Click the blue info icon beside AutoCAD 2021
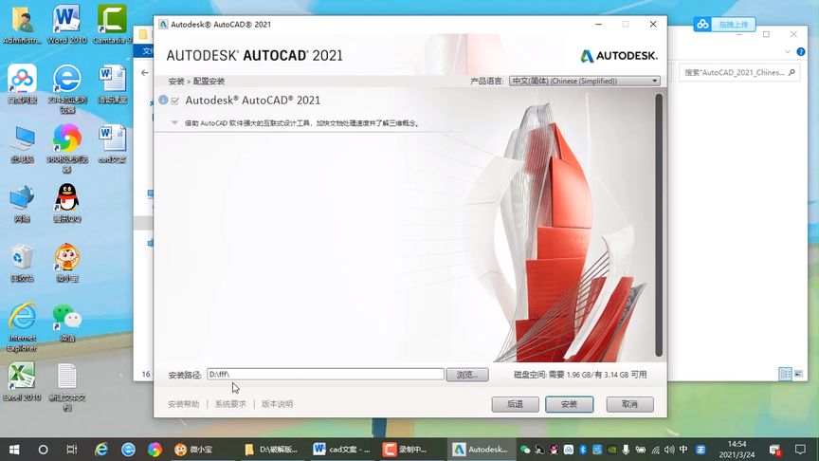The width and height of the screenshot is (819, 461). (x=163, y=100)
